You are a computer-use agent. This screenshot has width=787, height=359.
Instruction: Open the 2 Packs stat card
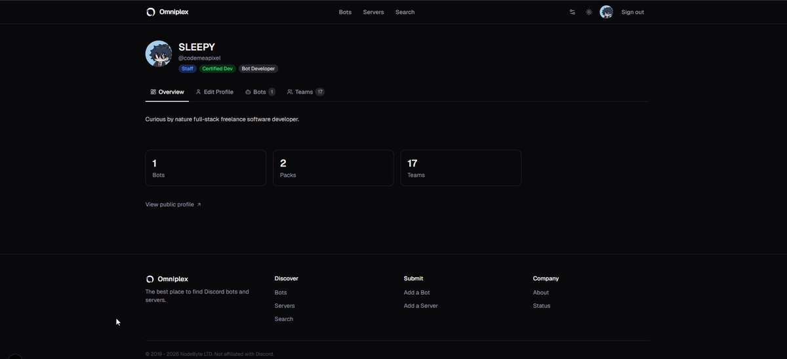point(333,168)
